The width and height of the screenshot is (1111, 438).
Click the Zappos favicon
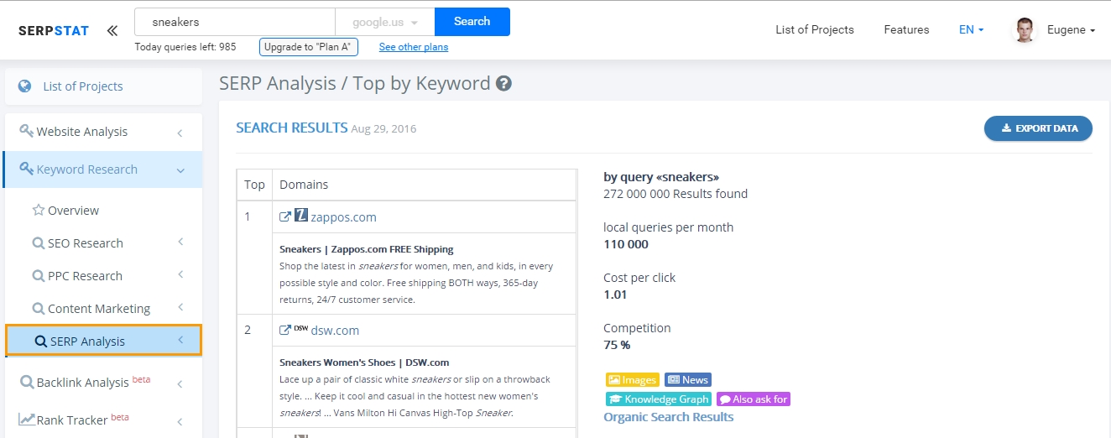pos(301,216)
